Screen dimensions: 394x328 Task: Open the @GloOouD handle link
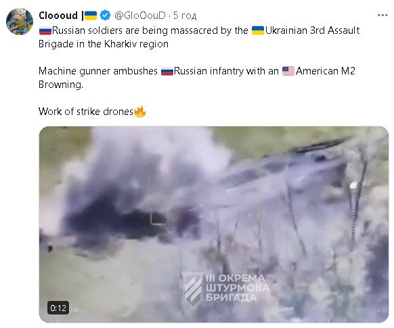coord(140,16)
